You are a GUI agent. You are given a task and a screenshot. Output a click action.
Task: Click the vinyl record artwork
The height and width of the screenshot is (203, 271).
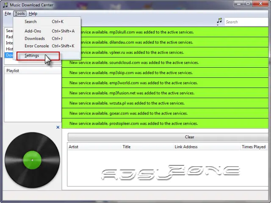[32, 160]
